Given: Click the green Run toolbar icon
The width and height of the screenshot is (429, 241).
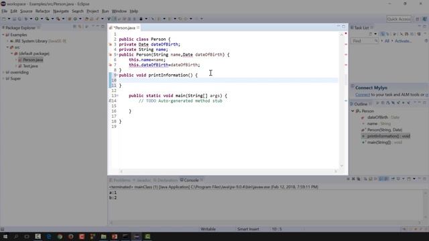Looking at the screenshot, I should [36, 19].
